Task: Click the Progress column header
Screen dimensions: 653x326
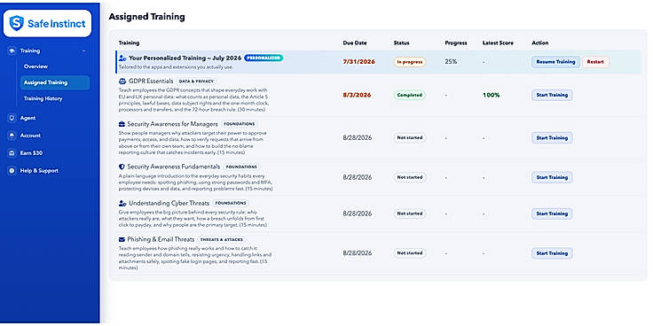Action: coord(456,43)
